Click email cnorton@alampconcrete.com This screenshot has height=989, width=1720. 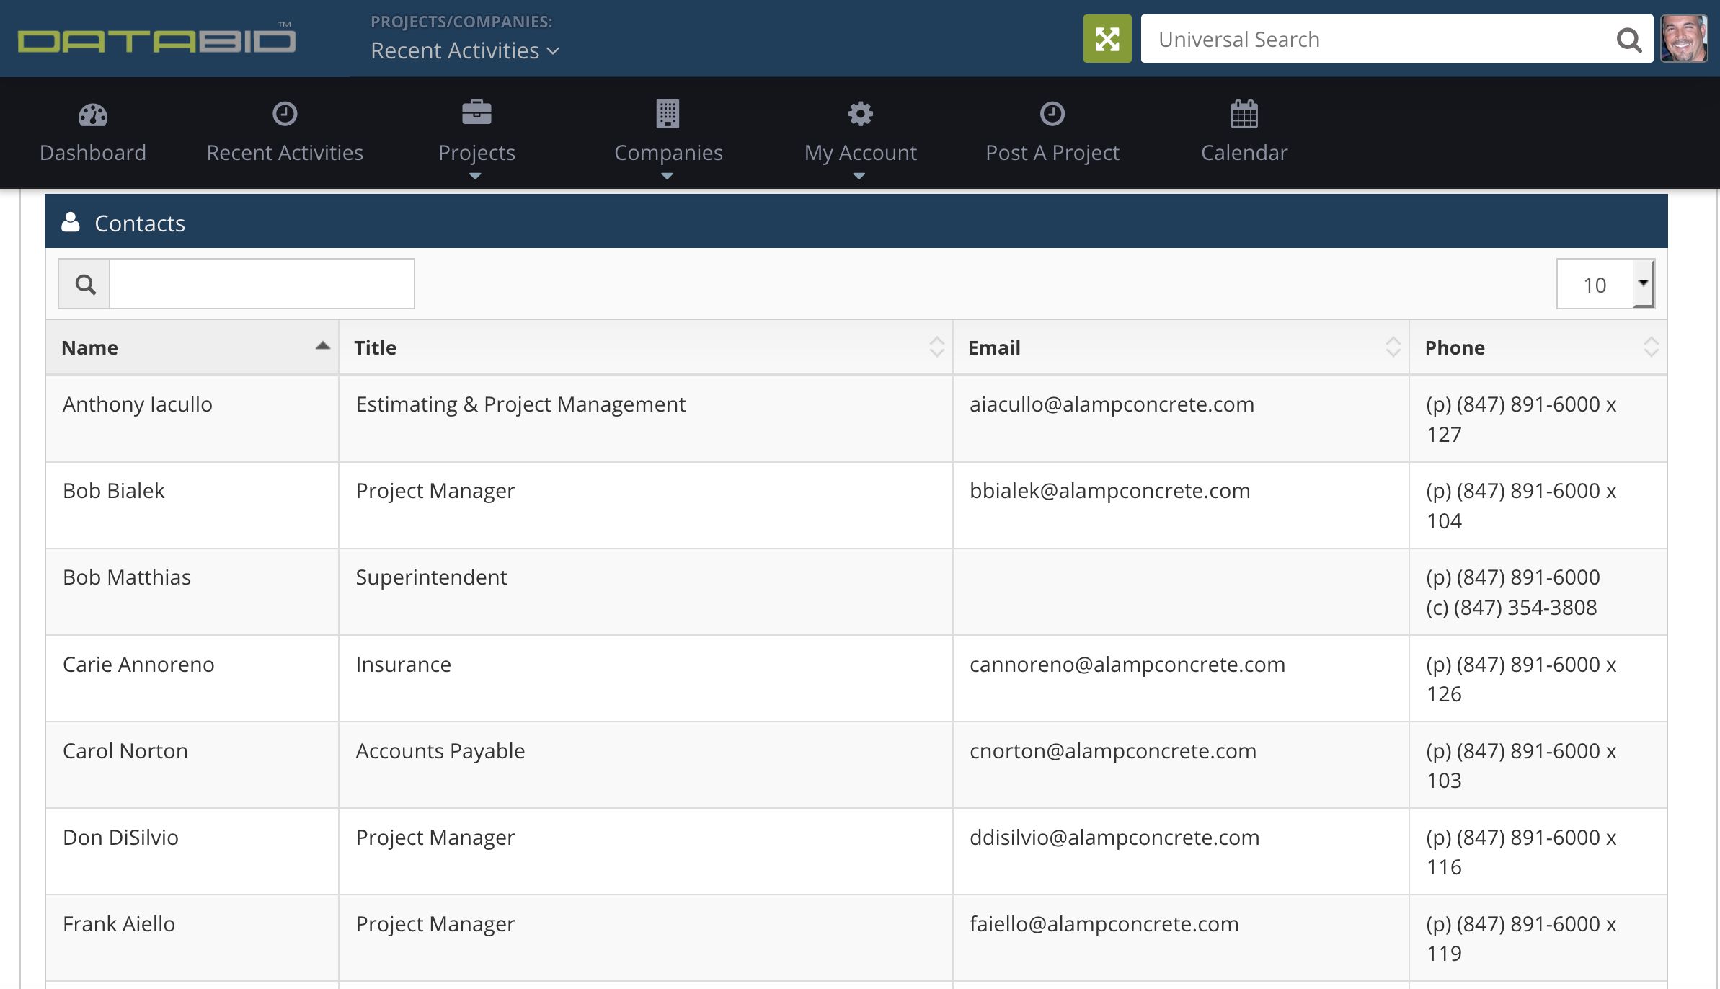[x=1112, y=751]
